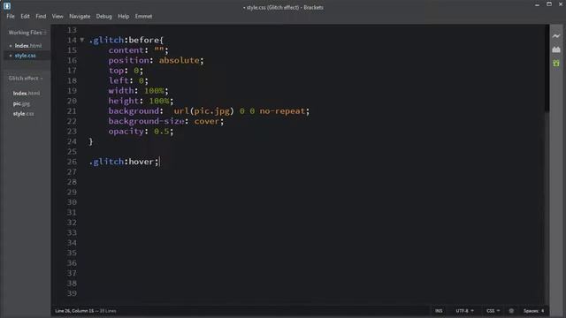This screenshot has width=566, height=318.
Task: Open pic.jpg in project tree
Action: (x=21, y=103)
